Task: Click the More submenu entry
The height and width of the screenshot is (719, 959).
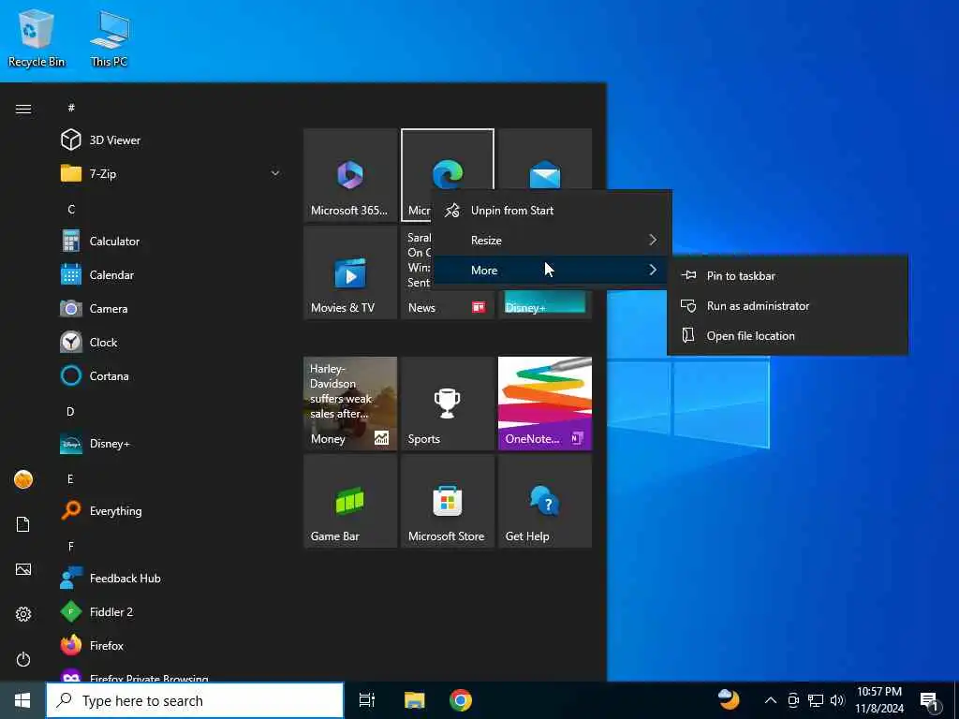Action: click(x=552, y=271)
